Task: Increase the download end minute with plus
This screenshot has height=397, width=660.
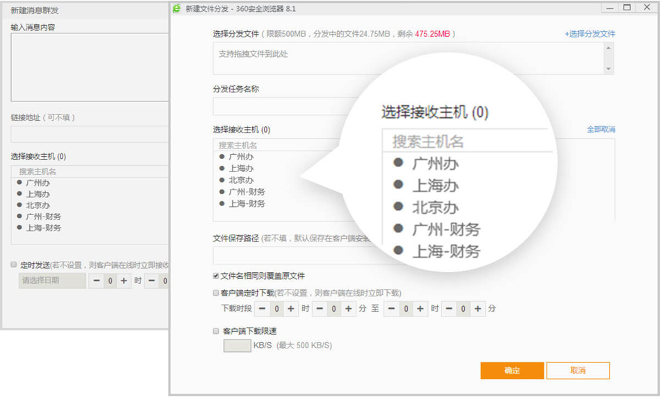Action: [479, 309]
